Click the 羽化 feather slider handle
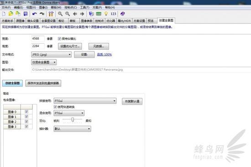The height and width of the screenshot is (167, 251). pos(73,120)
